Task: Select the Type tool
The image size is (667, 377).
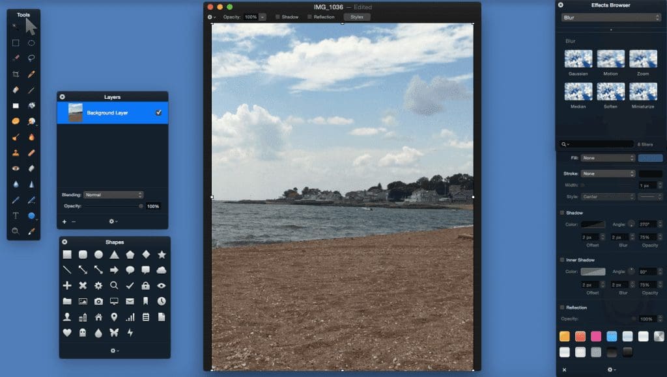Action: coord(16,216)
